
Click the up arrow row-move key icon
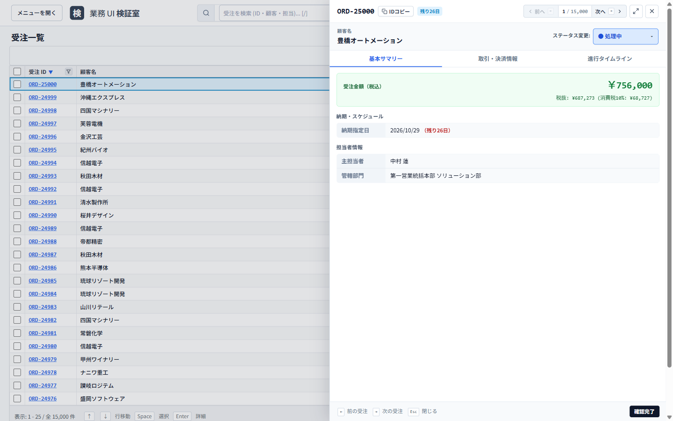[89, 416]
